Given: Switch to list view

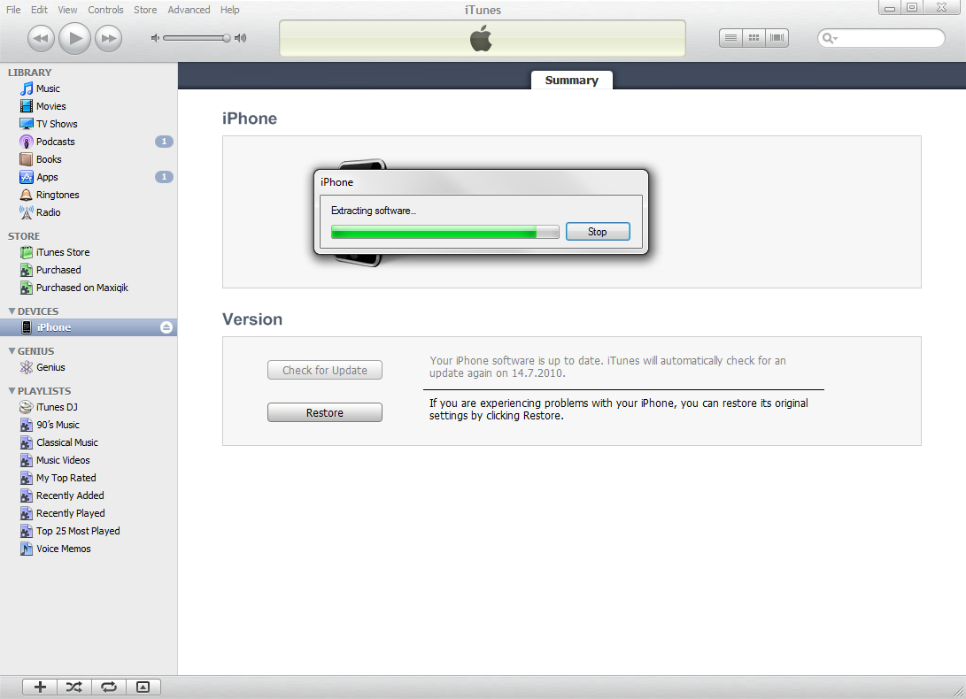Looking at the screenshot, I should point(730,38).
